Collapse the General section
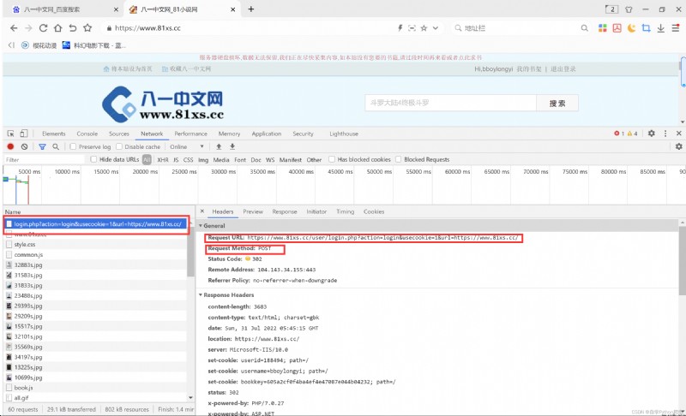 201,226
